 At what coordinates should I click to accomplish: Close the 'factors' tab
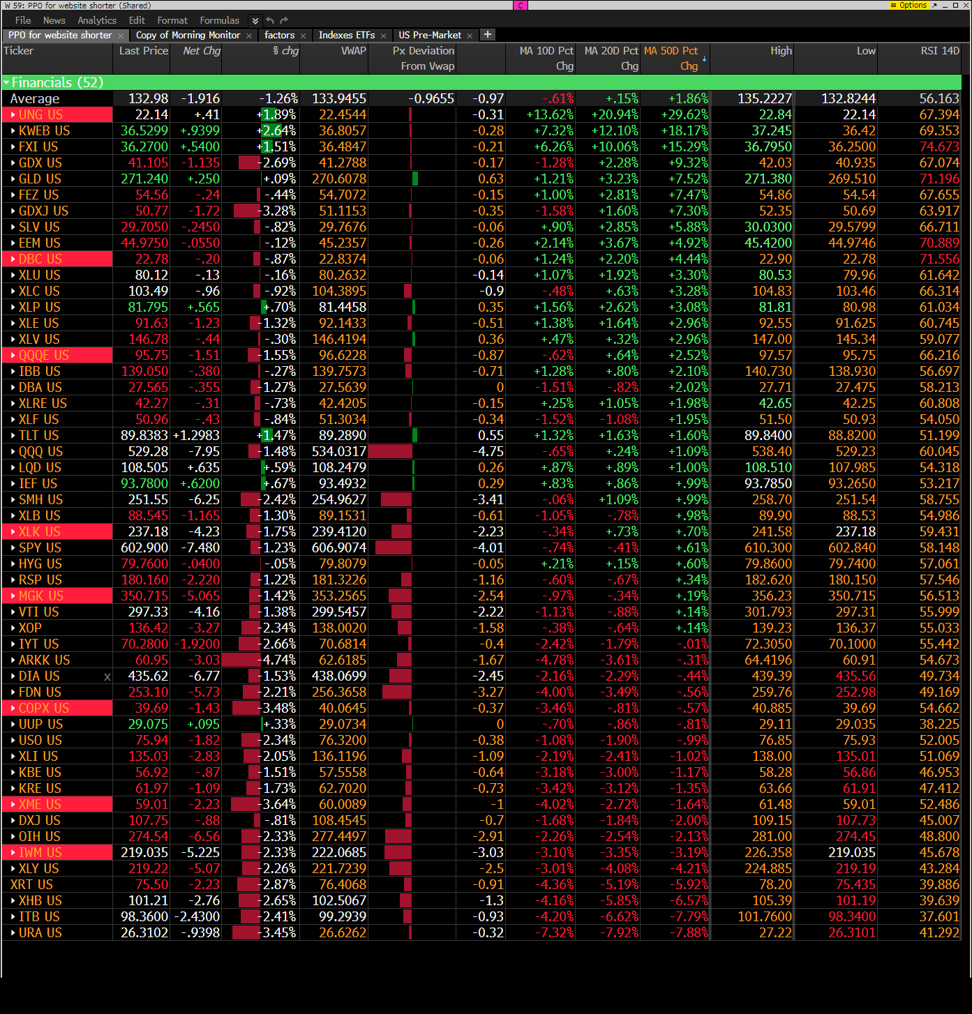[x=303, y=36]
